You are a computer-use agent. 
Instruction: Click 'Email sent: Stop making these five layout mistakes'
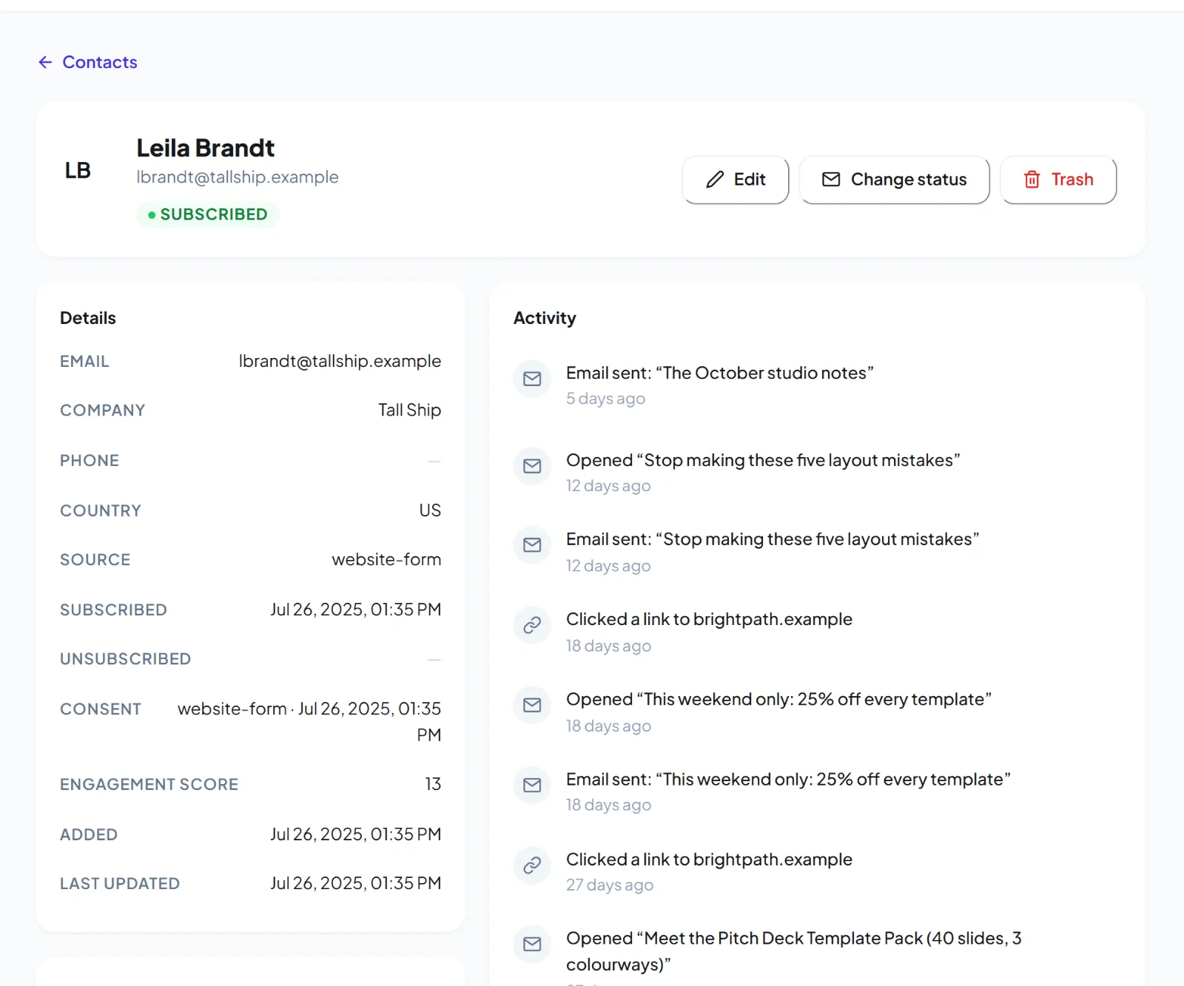[773, 539]
